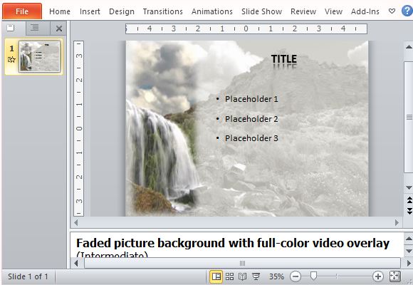Switch to Slide Sorter view
The height and width of the screenshot is (285, 413).
click(x=230, y=276)
